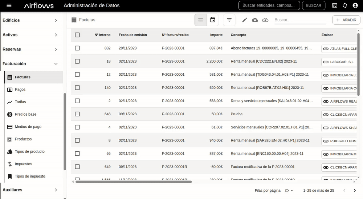Switch to list view
363x199 pixels.
[201, 20]
